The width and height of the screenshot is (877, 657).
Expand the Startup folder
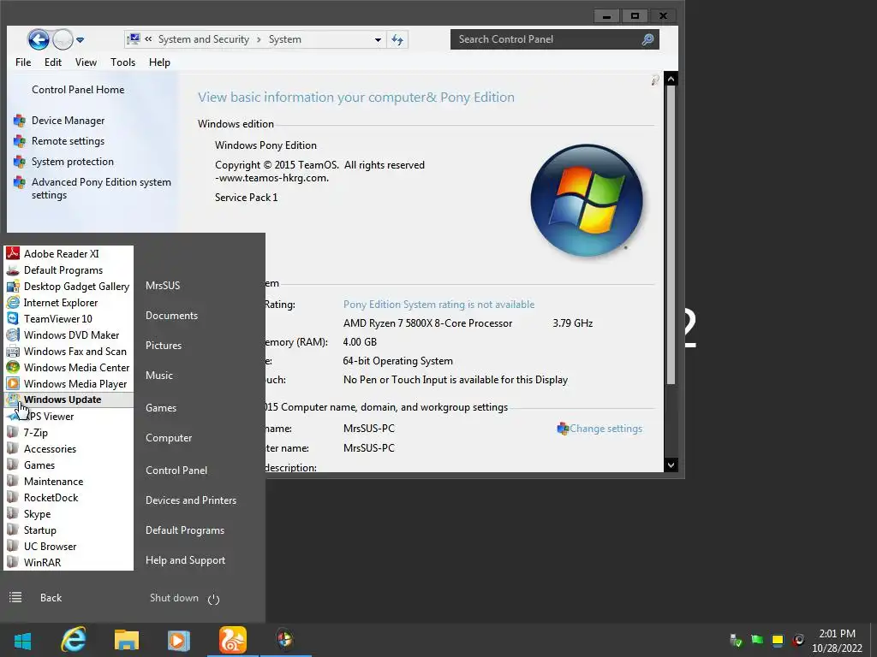pos(40,530)
